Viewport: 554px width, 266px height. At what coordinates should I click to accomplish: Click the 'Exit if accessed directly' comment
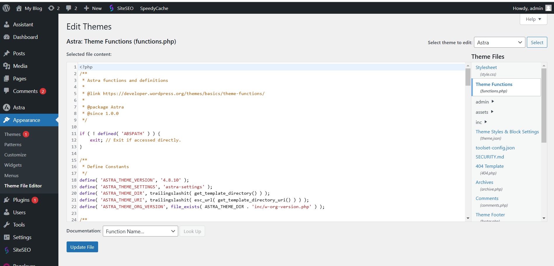(x=143, y=140)
